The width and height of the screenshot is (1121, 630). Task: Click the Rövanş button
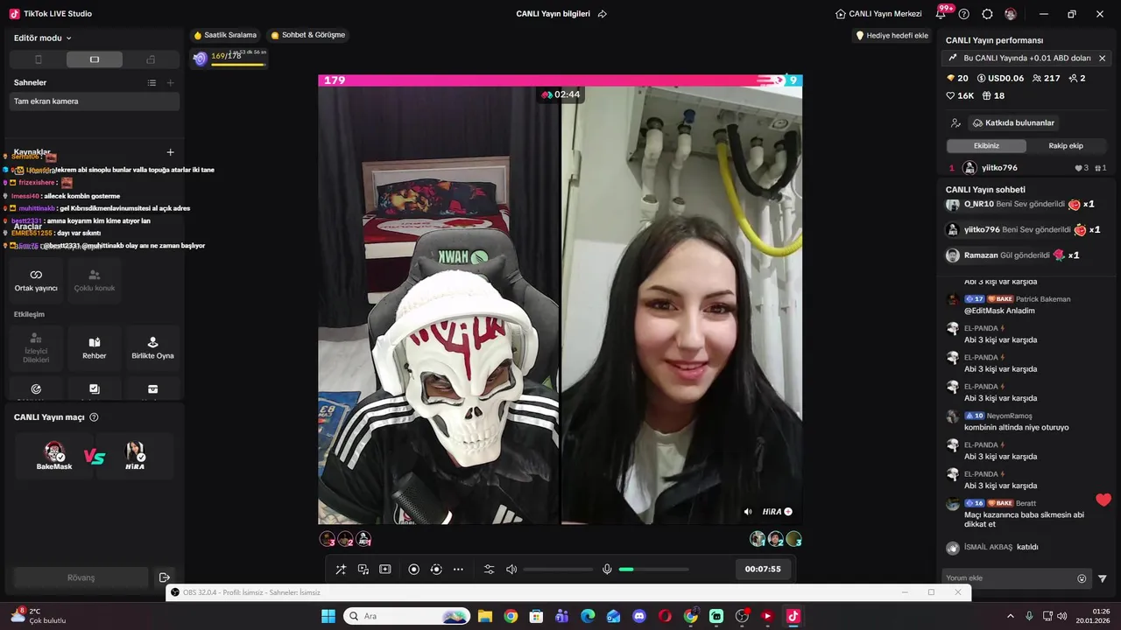[x=81, y=577]
